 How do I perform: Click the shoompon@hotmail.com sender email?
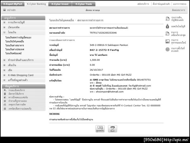coord(110,92)
